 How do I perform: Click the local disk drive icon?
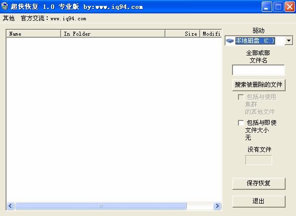coord(230,41)
